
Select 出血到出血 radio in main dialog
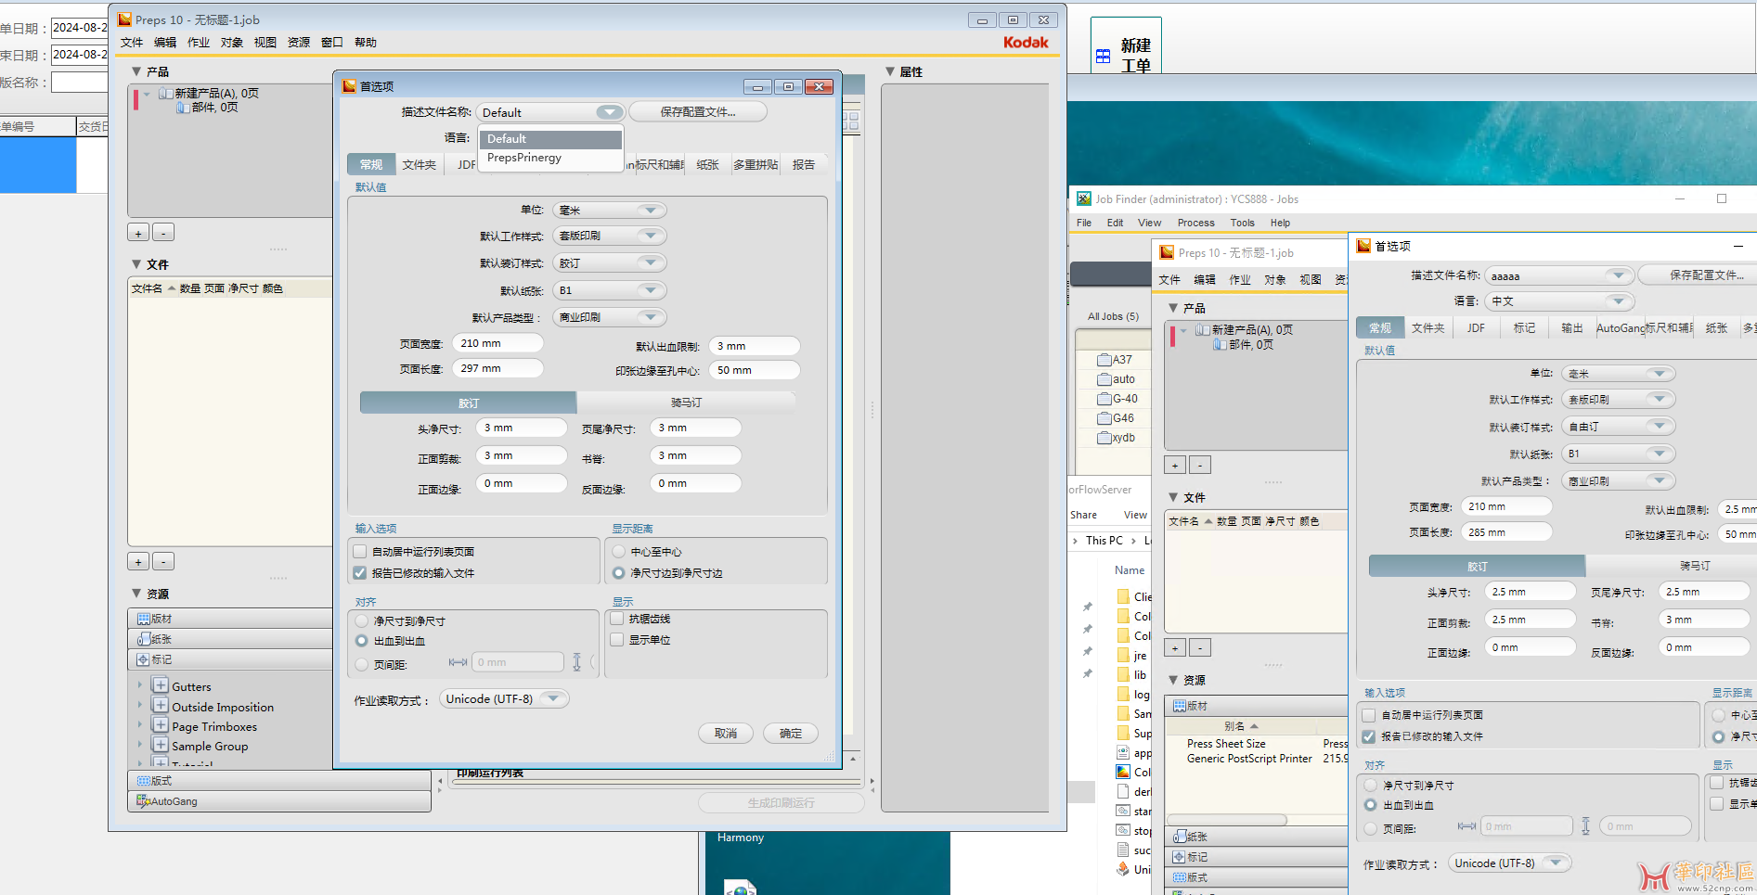362,641
